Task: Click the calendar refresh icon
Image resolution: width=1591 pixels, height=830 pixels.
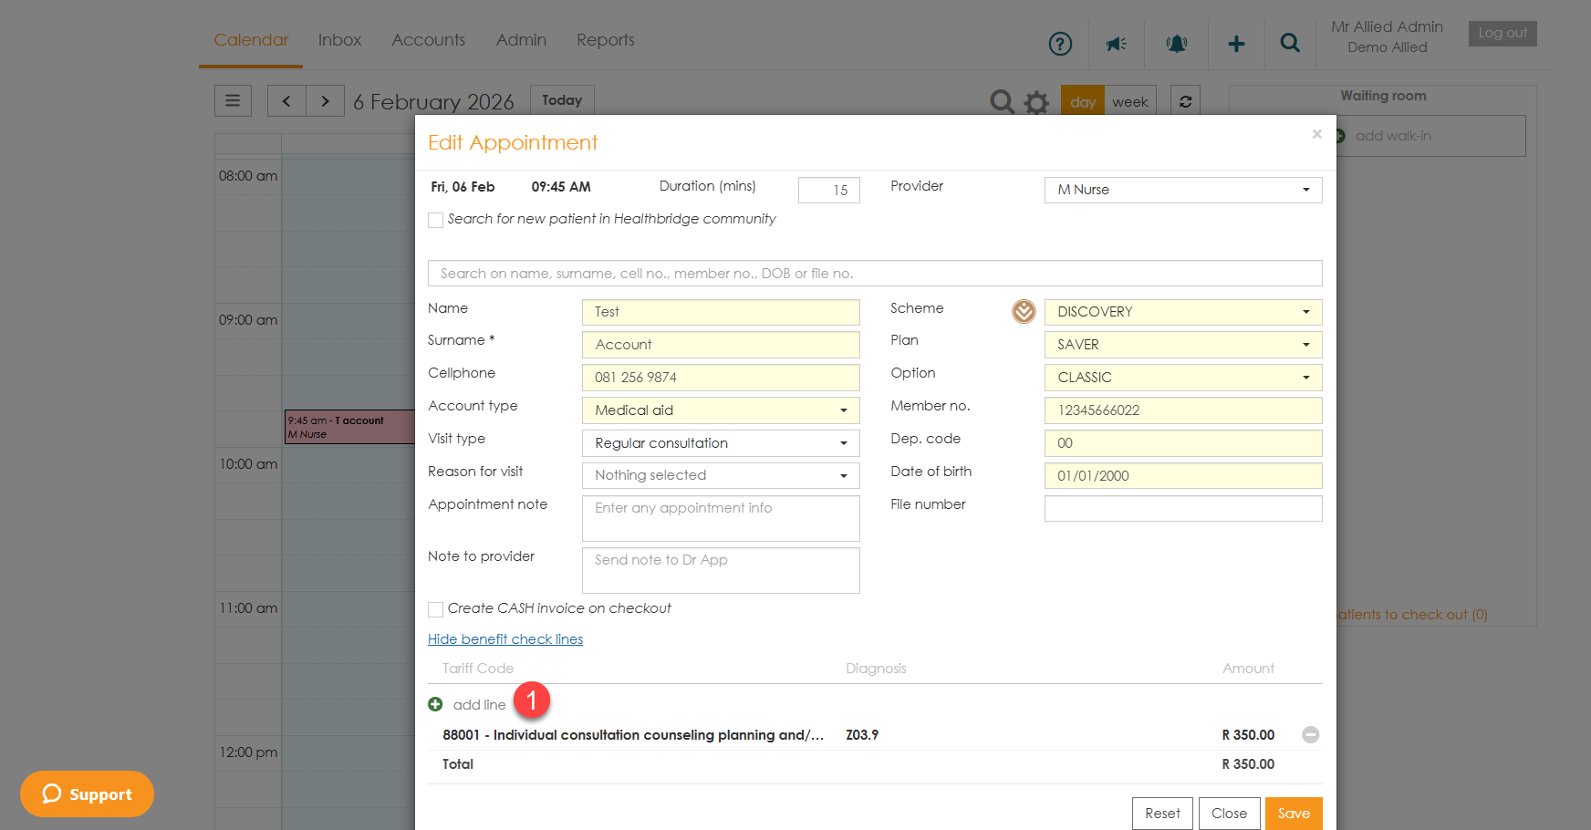Action: 1185,101
